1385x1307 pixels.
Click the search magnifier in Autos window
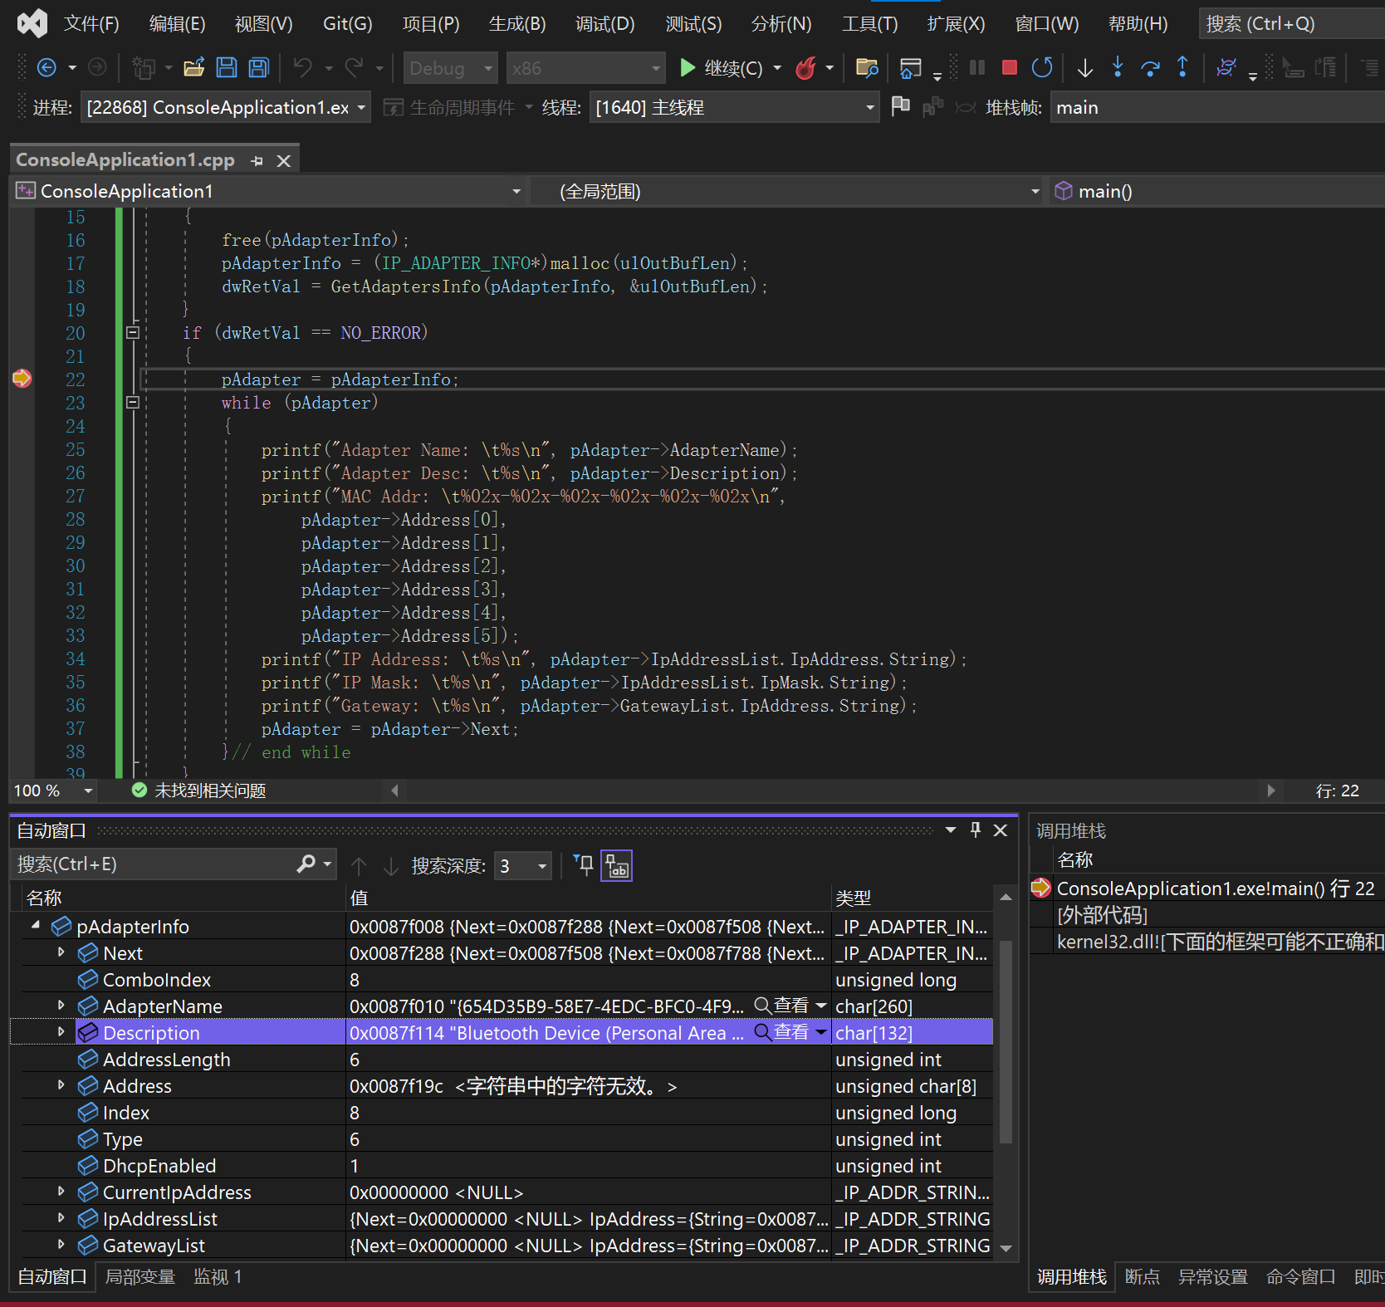pyautogui.click(x=306, y=864)
